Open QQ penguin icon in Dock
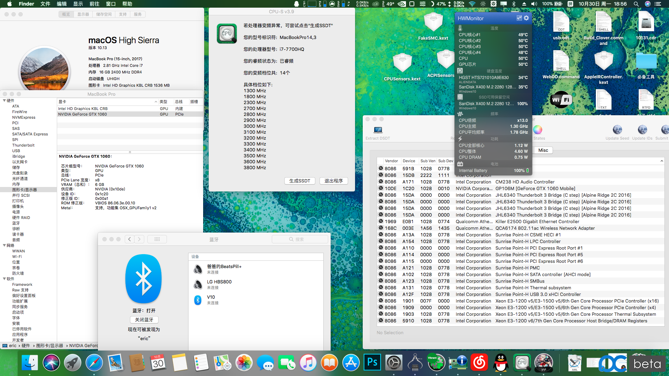 pyautogui.click(x=501, y=363)
